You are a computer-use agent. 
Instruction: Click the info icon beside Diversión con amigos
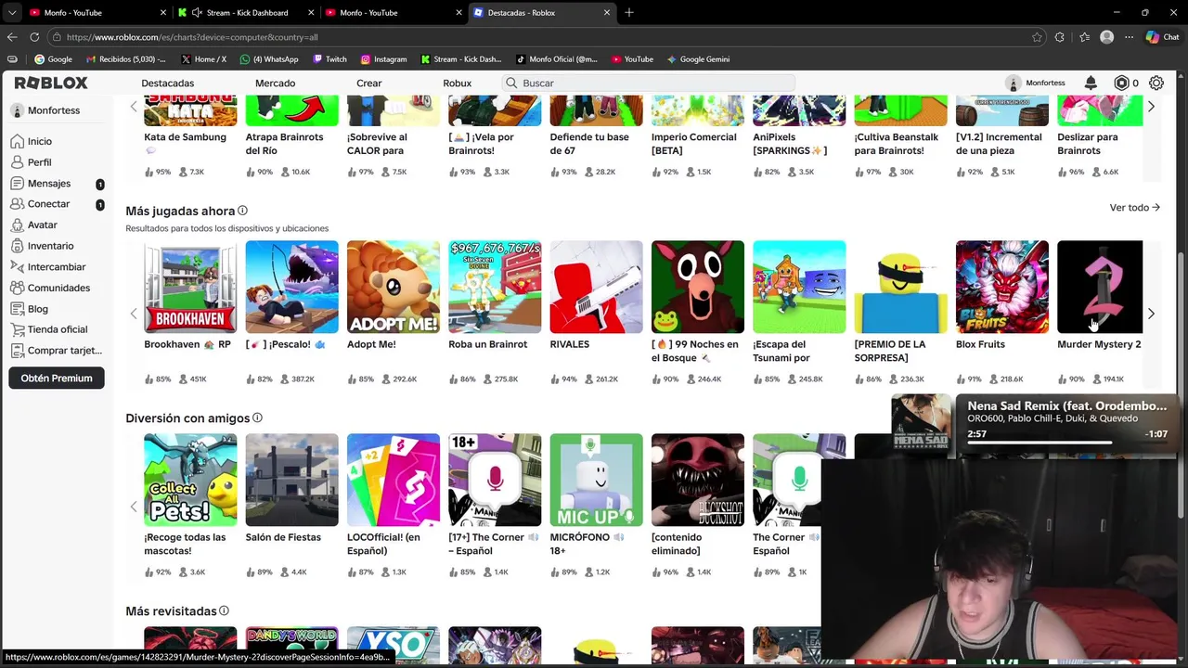click(x=257, y=418)
